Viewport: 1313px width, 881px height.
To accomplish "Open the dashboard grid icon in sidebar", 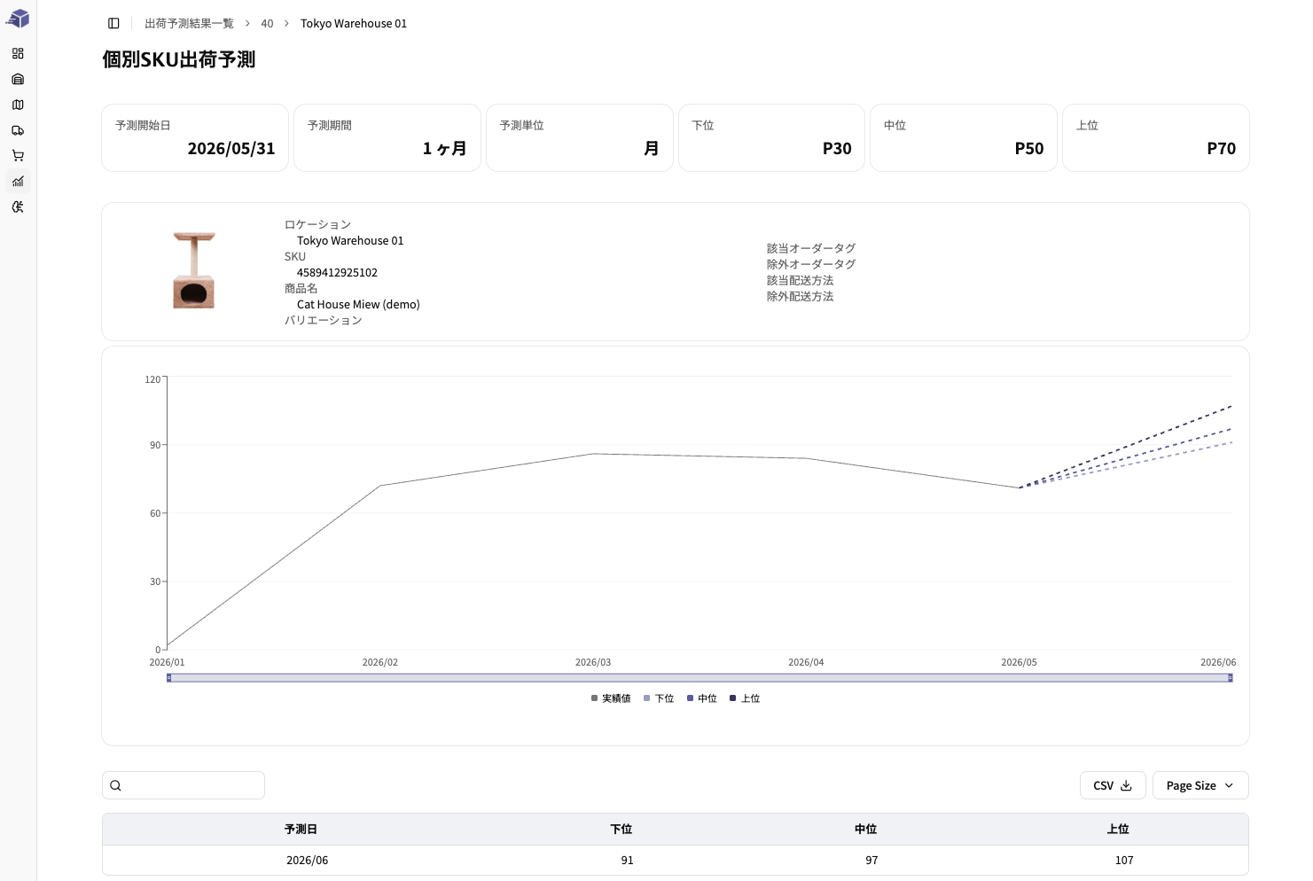I will click(18, 53).
